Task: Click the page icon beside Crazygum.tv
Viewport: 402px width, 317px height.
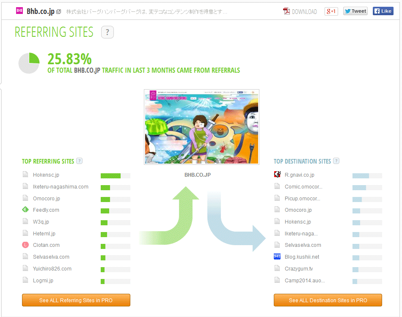Action: pyautogui.click(x=277, y=268)
